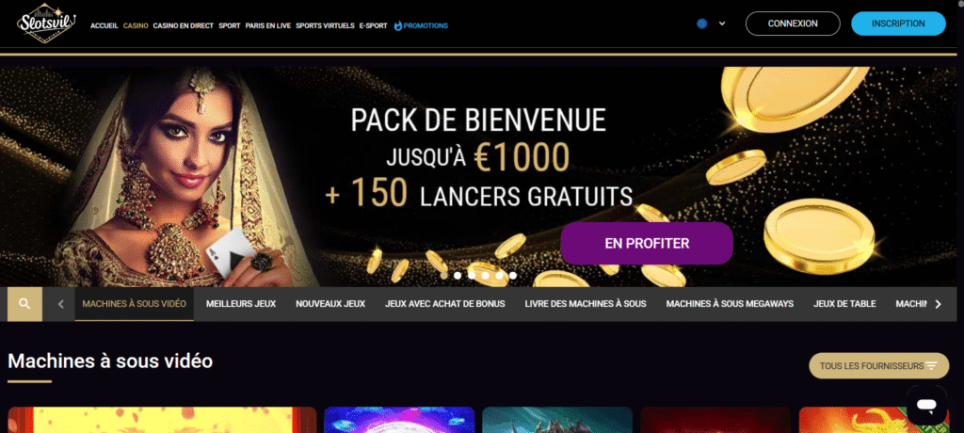Click the filter icon in Tous les fournisseurs
Viewport: 964px width, 433px height.
click(931, 366)
